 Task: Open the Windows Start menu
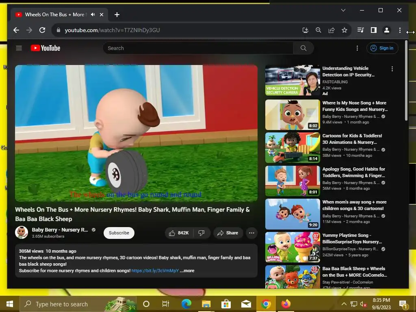(x=10, y=304)
